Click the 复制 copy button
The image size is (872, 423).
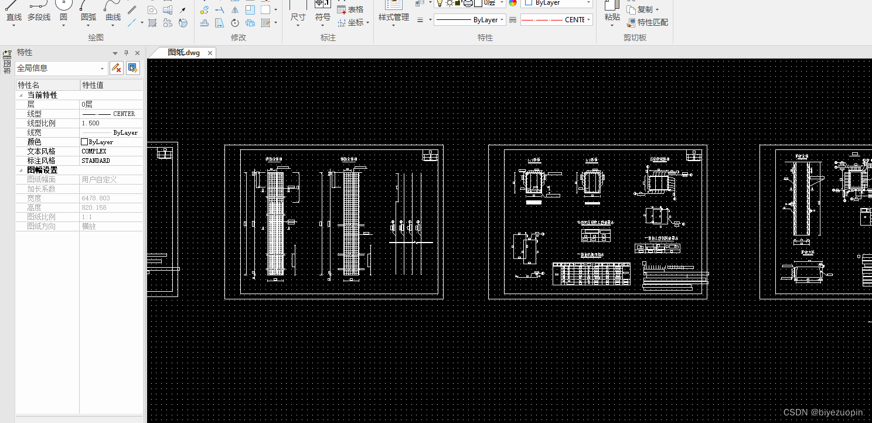point(639,10)
